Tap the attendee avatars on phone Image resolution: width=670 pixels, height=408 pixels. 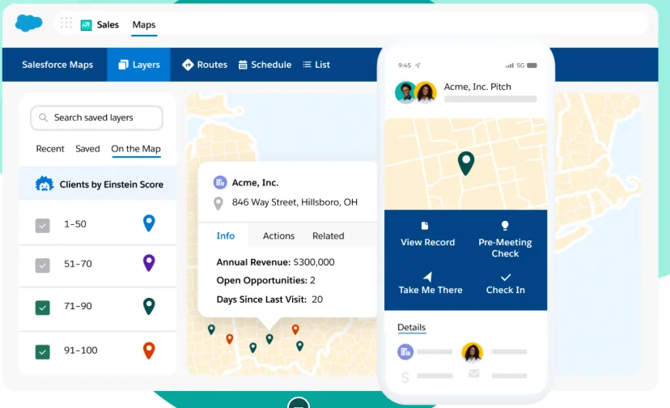tap(416, 92)
